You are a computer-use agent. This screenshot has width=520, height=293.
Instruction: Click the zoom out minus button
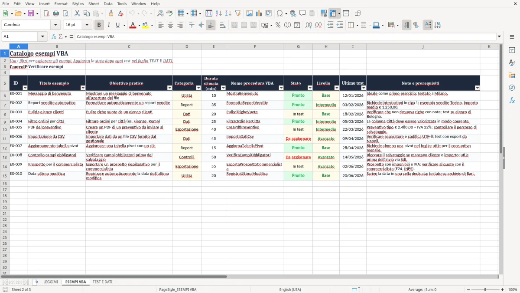tap(468, 290)
